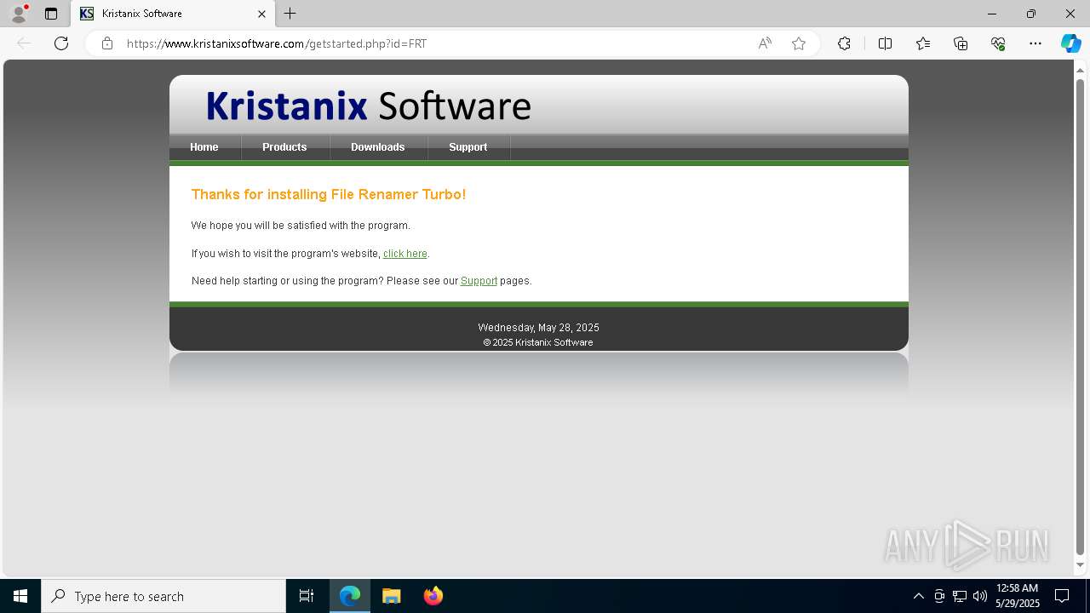Select the 'Thanks for installing File Renamer Turbo!' heading

tap(329, 195)
